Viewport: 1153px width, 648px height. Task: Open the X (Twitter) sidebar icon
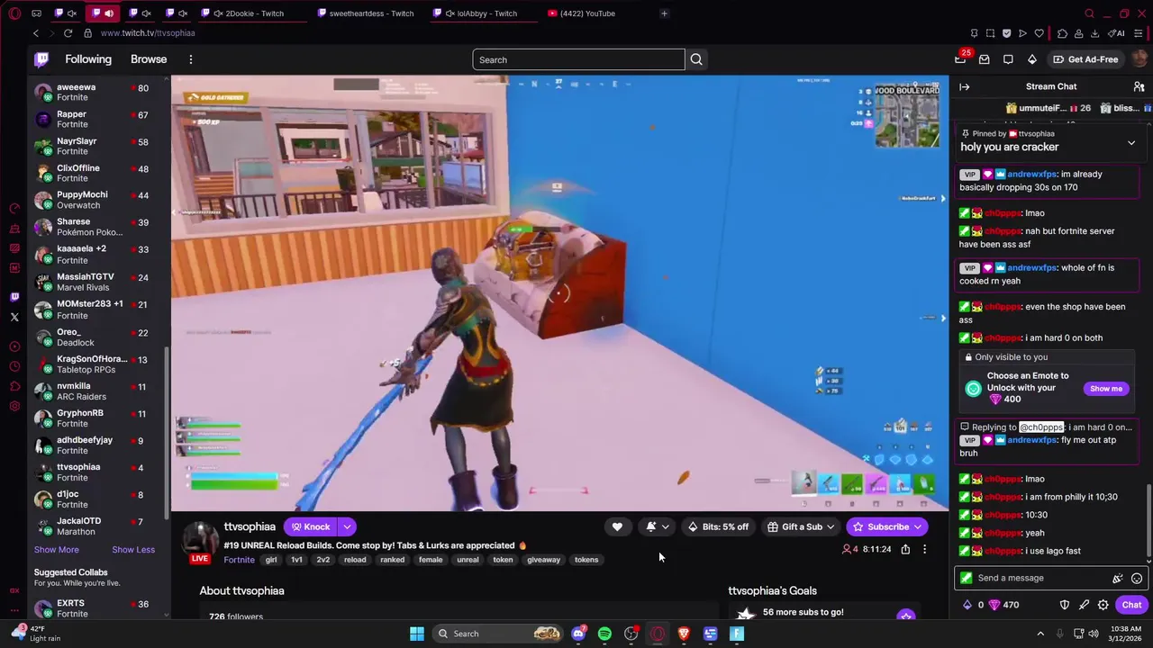[x=14, y=317]
